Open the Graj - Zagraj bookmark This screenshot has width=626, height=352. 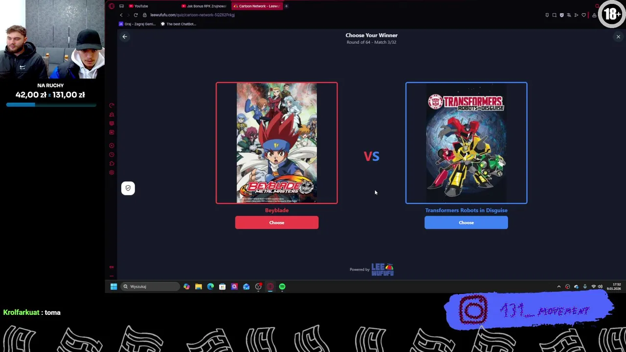tap(137, 24)
